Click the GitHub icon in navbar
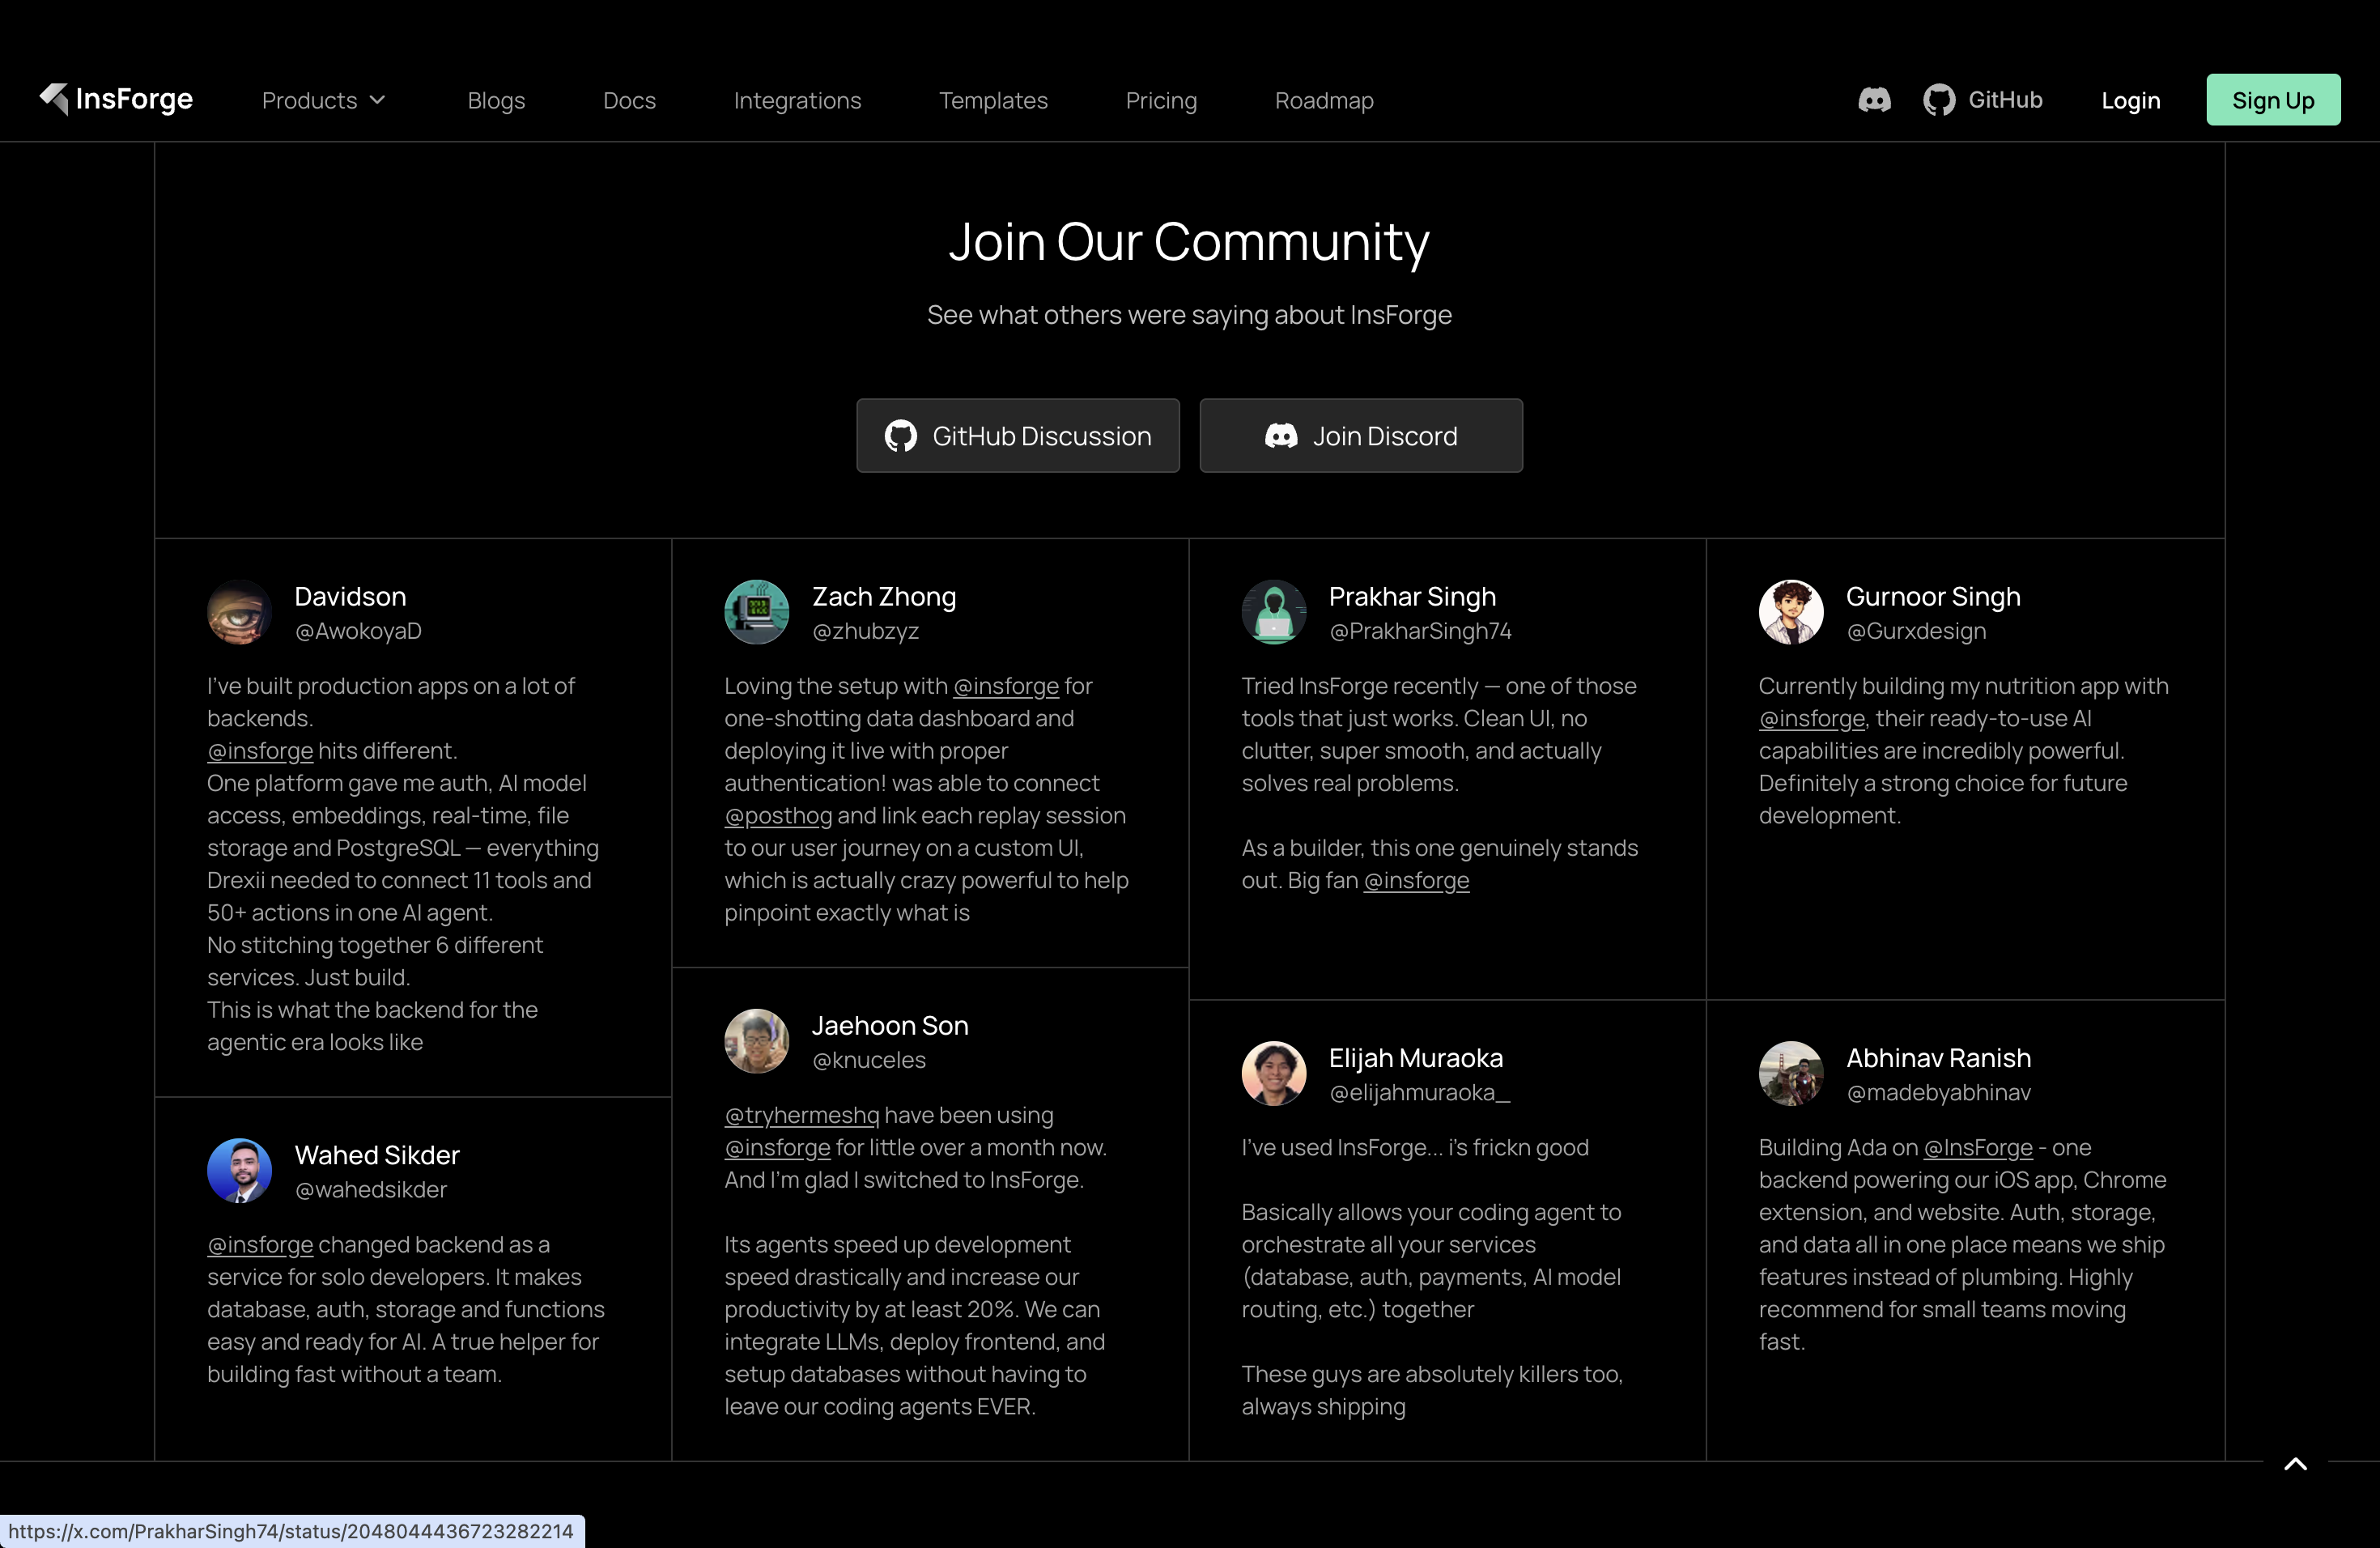 [x=1939, y=100]
